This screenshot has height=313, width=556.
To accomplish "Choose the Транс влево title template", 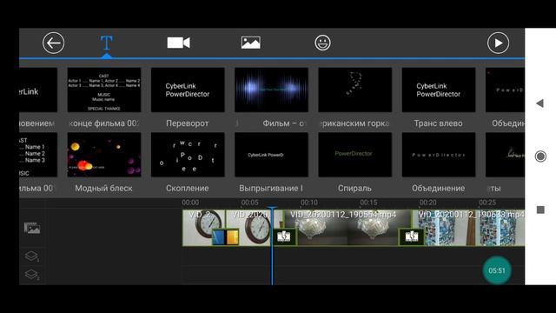I will tap(438, 90).
